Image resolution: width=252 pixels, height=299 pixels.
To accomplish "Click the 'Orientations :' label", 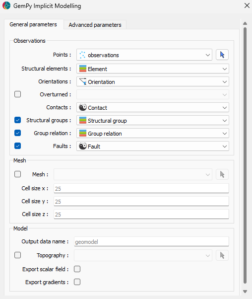I will (x=55, y=81).
